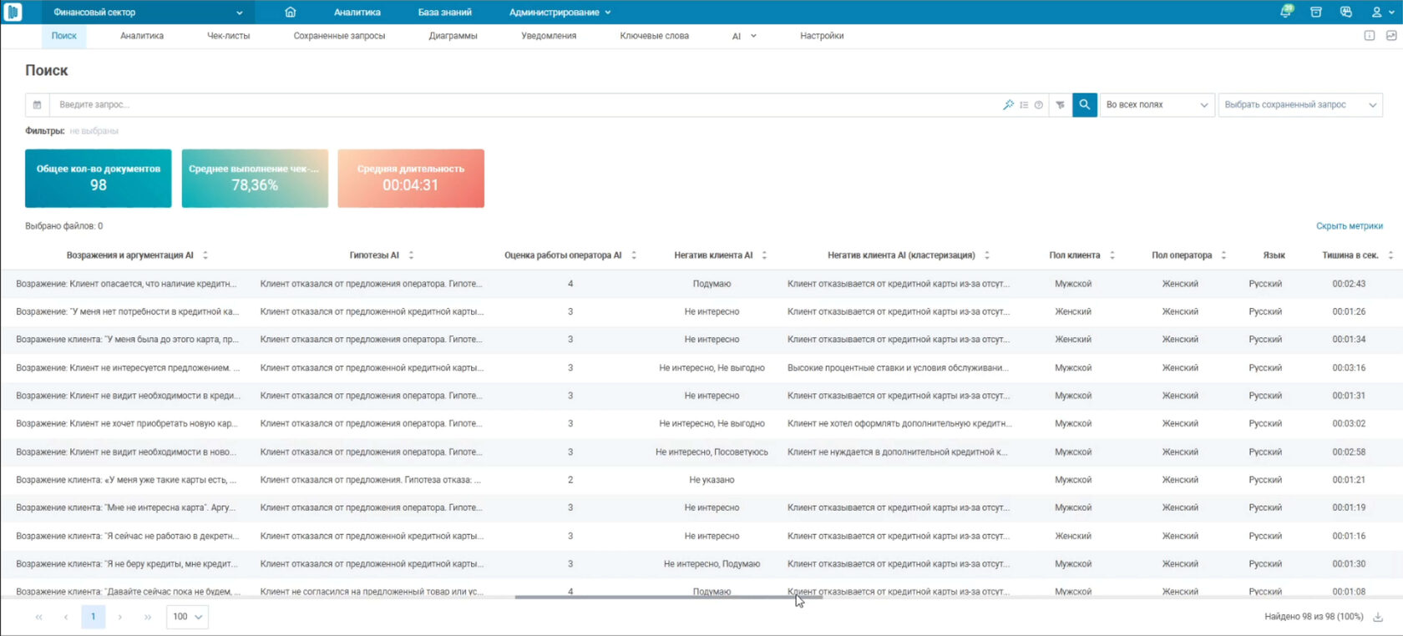Click the download icon at bottom right
Image resolution: width=1403 pixels, height=636 pixels.
pyautogui.click(x=1378, y=617)
